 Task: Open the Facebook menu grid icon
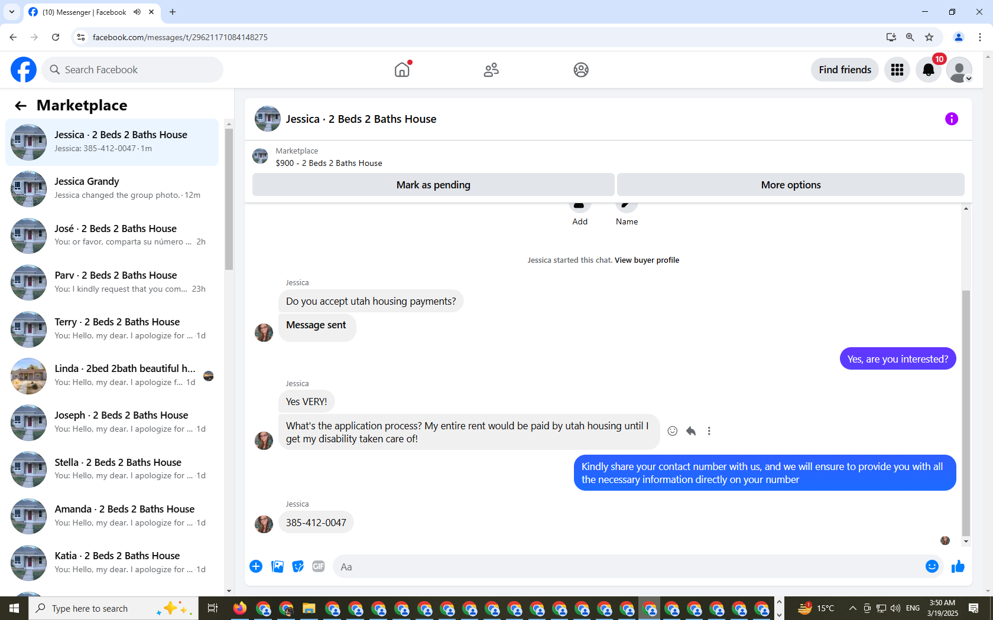(897, 70)
